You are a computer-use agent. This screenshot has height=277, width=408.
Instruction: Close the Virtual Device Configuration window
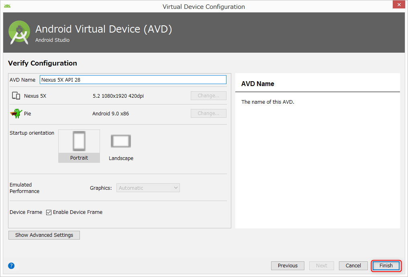[x=399, y=5]
